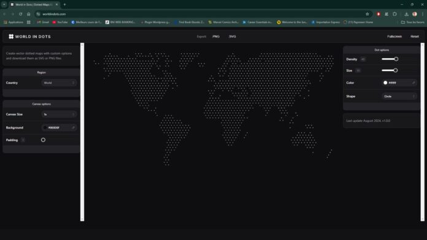The width and height of the screenshot is (427, 240).
Task: Open the eyedropper beside Background color
Action: [x=73, y=127]
